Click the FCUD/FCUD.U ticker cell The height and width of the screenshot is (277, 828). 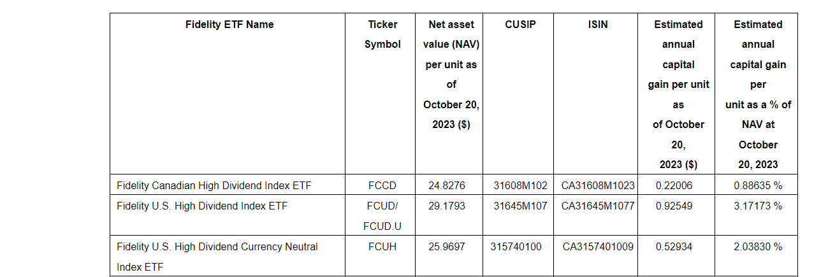pyautogui.click(x=382, y=216)
